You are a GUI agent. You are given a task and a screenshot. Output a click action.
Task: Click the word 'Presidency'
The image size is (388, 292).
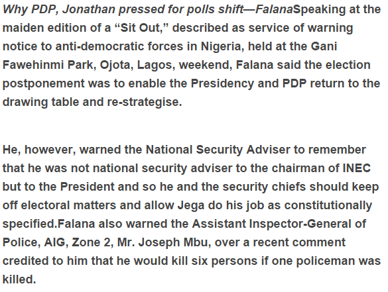pos(222,83)
